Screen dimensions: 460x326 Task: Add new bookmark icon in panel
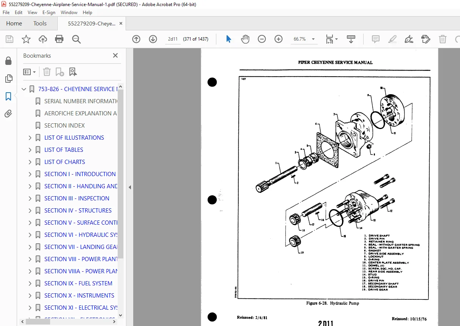60,72
